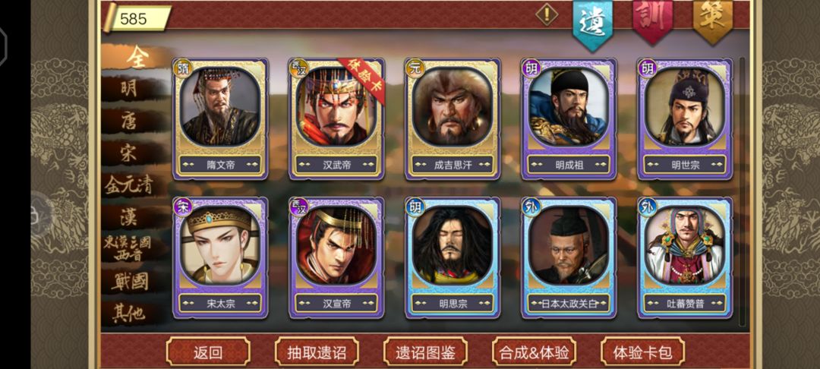The image size is (820, 369).
Task: Click the 外 badge on 吐蕃赞普 card
Action: tap(648, 207)
